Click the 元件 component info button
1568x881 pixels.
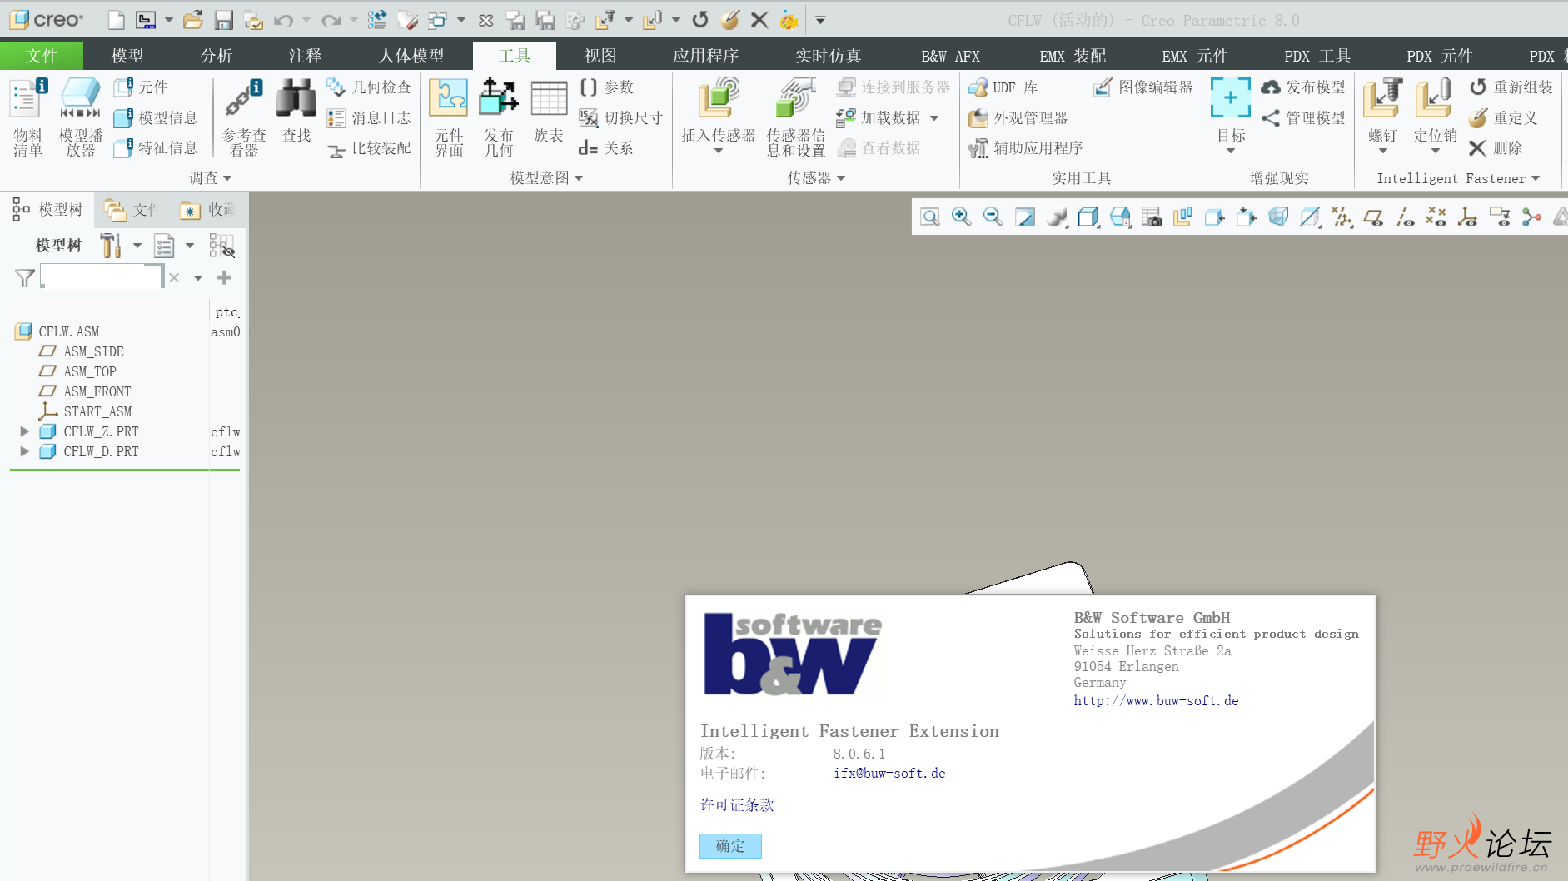(142, 87)
